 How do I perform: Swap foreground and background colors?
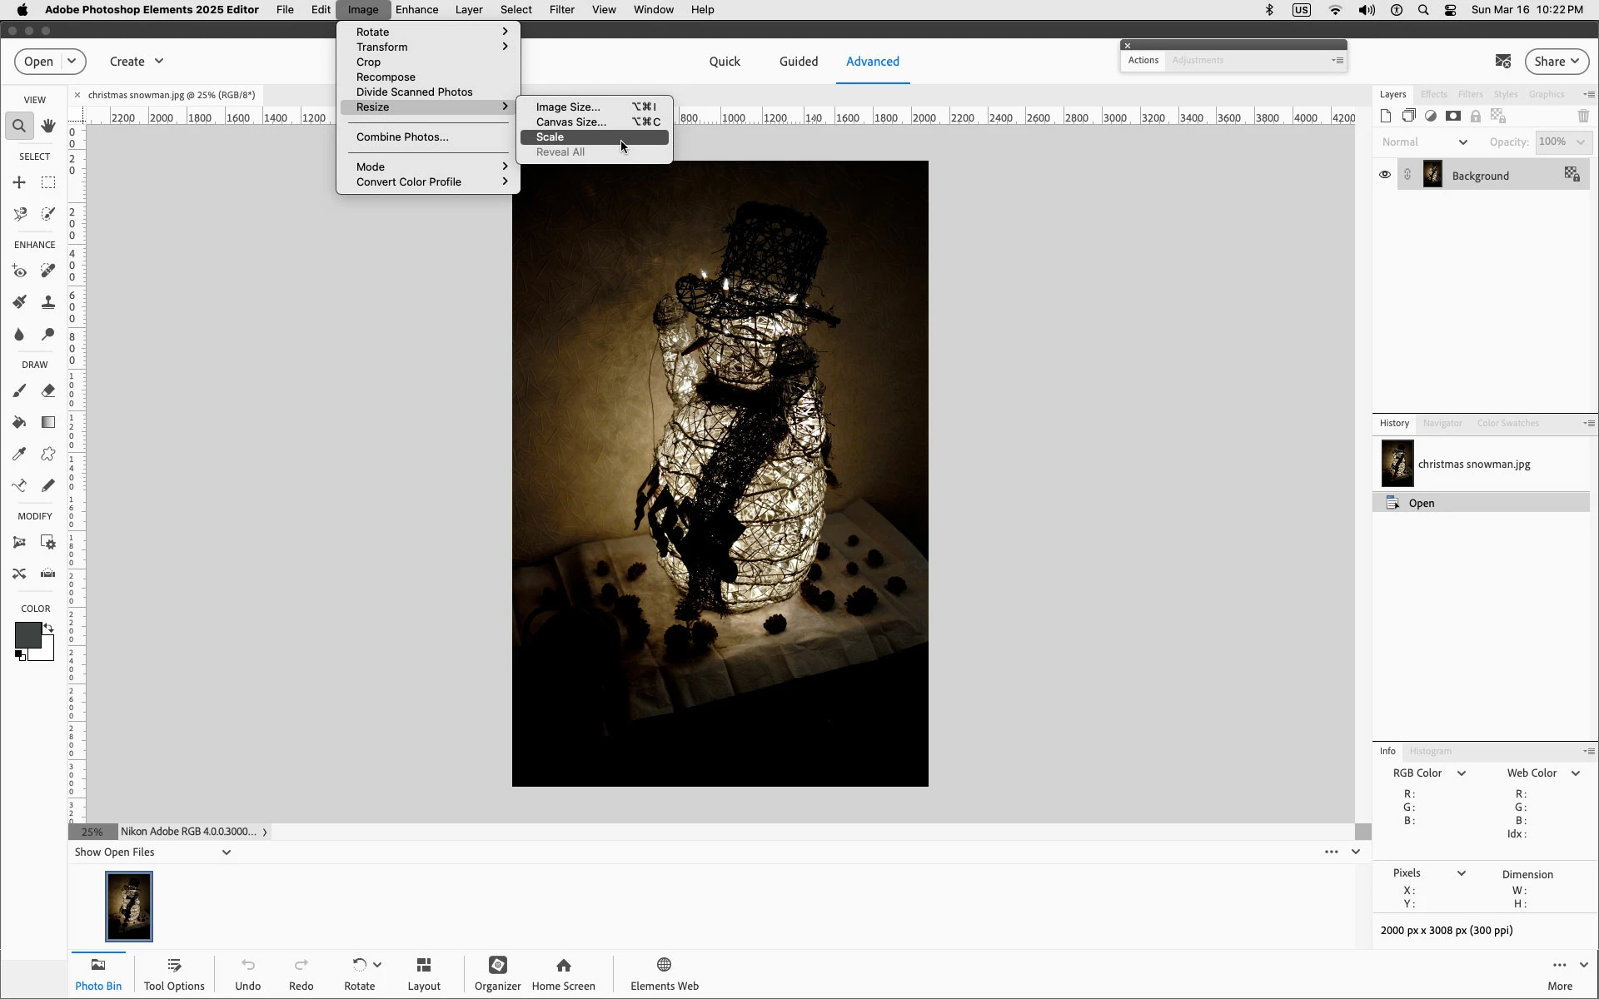click(x=48, y=628)
